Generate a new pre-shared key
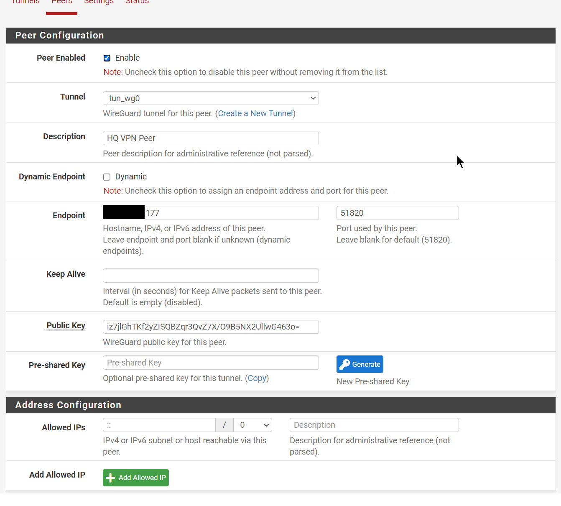Image resolution: width=561 pixels, height=506 pixels. (360, 364)
